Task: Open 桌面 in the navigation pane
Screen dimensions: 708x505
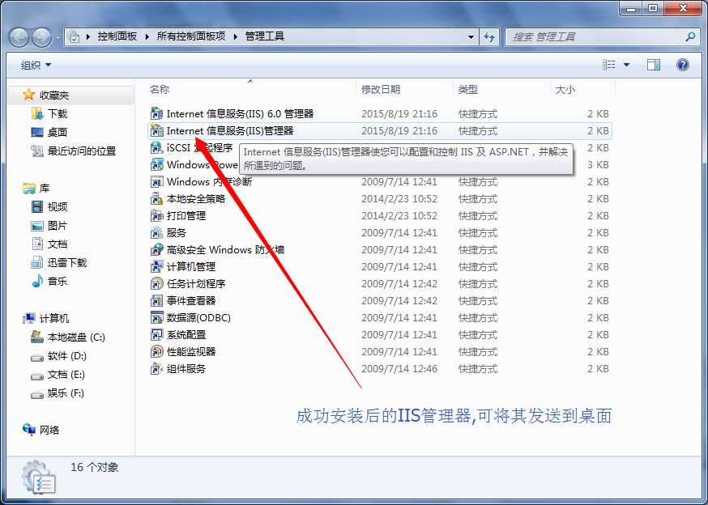Action: click(58, 132)
